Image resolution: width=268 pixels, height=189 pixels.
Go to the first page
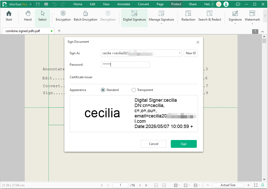102,185
